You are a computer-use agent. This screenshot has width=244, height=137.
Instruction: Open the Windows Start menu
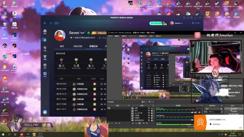click(3, 135)
